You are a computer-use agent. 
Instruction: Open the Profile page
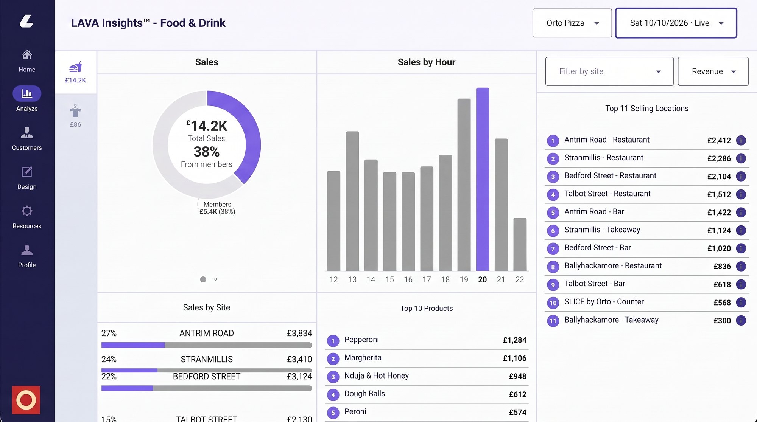[27, 256]
